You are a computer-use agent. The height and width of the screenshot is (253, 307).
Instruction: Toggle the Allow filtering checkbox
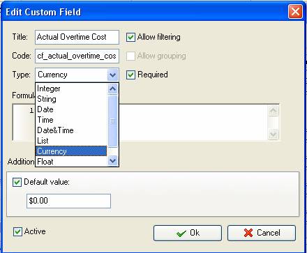[130, 37]
